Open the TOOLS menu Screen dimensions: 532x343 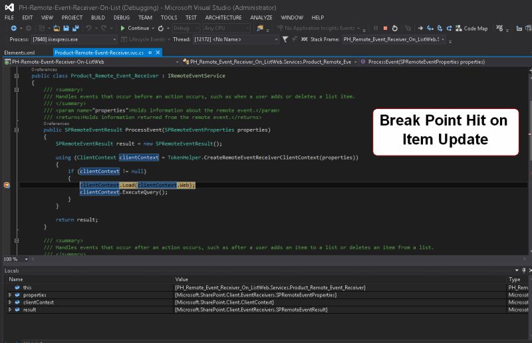(x=169, y=18)
